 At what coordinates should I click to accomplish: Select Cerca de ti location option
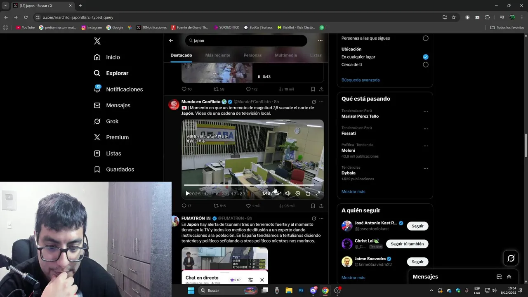coord(426,65)
